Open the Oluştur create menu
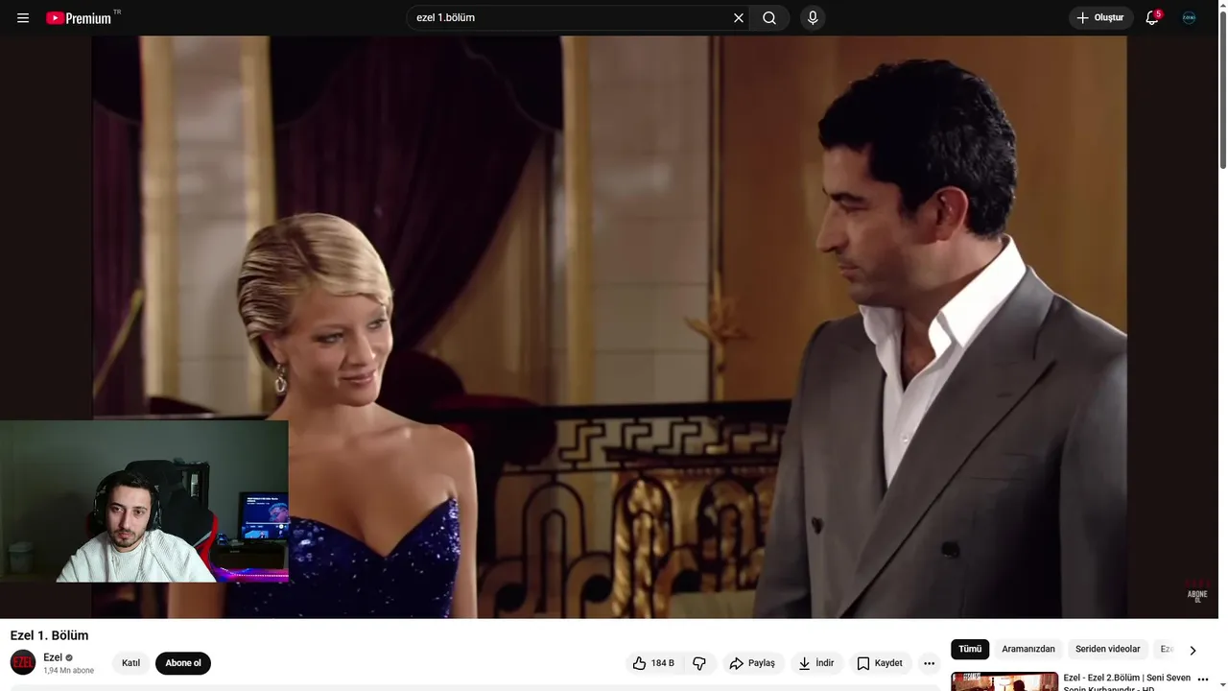This screenshot has height=691, width=1228. 1100,18
